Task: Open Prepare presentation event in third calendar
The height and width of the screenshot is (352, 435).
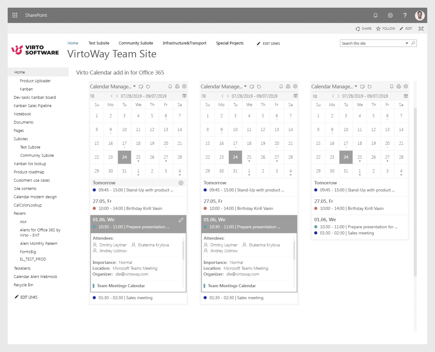Action: (356, 227)
